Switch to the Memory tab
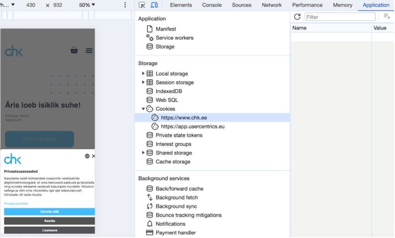Screen dimensions: 395x238 click(343, 5)
